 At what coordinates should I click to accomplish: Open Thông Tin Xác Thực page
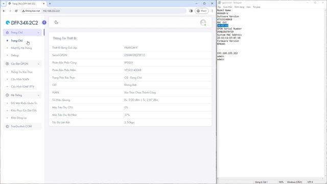21,72
